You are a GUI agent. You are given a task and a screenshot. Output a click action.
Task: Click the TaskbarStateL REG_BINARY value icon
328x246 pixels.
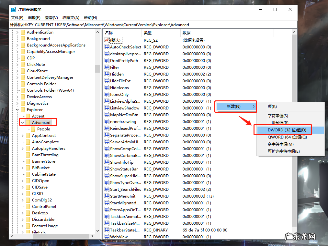point(107,230)
